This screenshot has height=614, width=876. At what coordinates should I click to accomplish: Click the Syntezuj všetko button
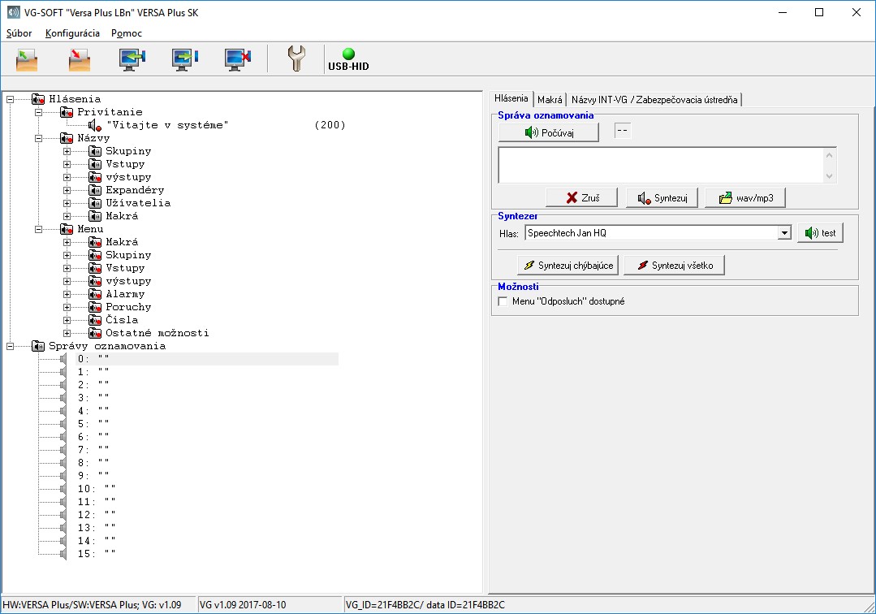click(x=674, y=266)
